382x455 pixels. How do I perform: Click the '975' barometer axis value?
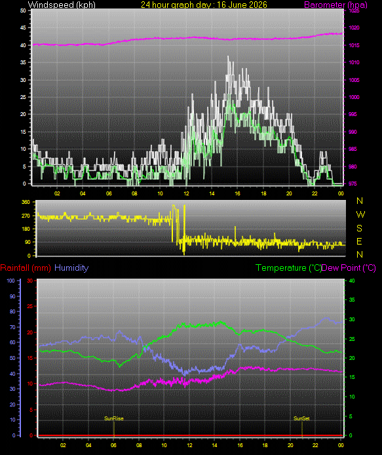tap(353, 184)
